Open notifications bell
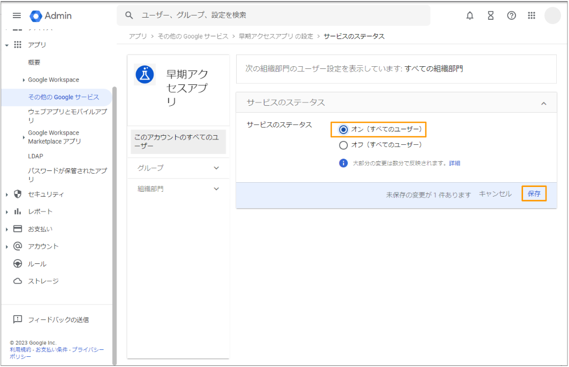This screenshot has height=367, width=569. (x=470, y=15)
